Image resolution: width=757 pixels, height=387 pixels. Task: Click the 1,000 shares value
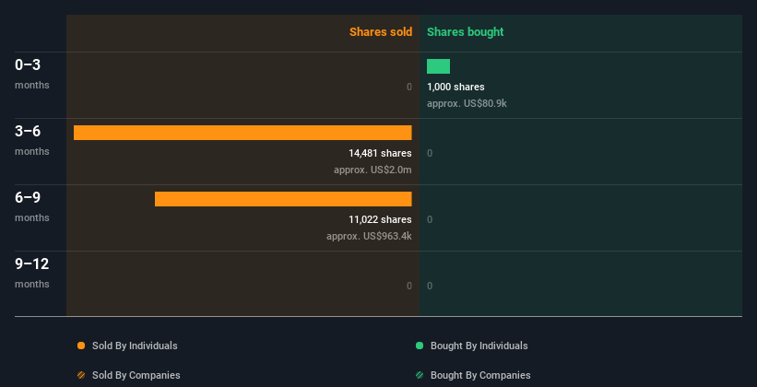pyautogui.click(x=455, y=87)
